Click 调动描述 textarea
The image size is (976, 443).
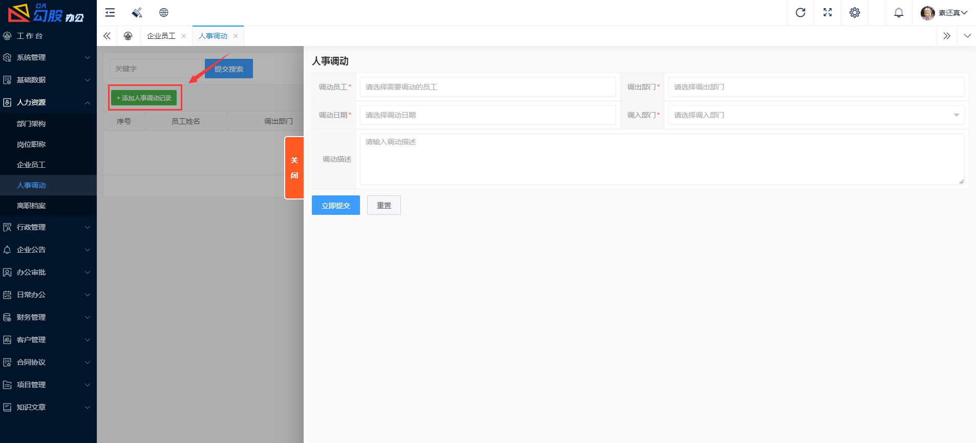click(662, 159)
